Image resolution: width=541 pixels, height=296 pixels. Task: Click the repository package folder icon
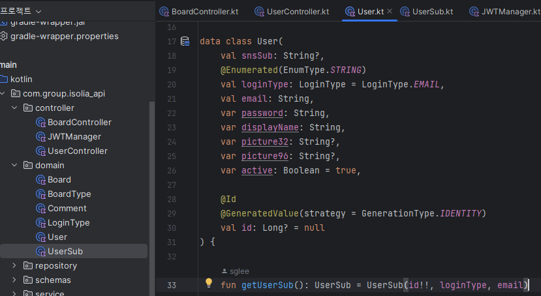pyautogui.click(x=27, y=265)
